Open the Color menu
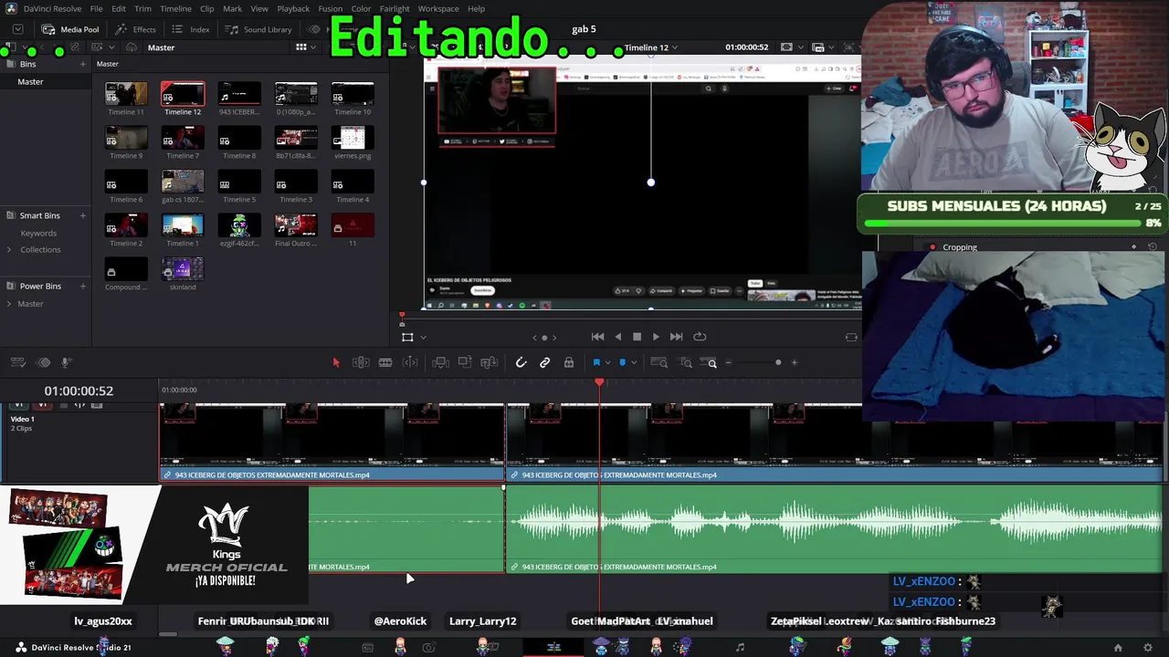 tap(361, 8)
